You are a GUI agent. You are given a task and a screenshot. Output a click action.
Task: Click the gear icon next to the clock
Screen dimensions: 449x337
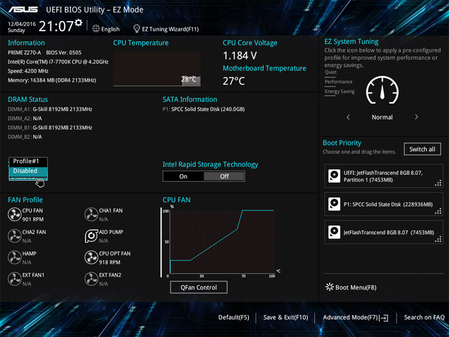(79, 22)
